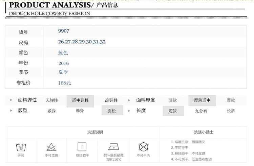Expand the 面料厚度 row arrow

point(129,100)
